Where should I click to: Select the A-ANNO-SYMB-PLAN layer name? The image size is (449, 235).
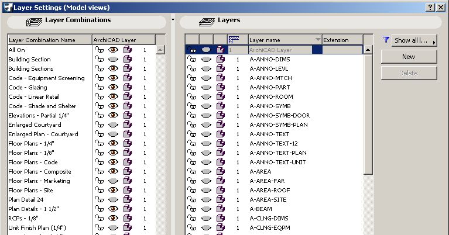point(279,125)
